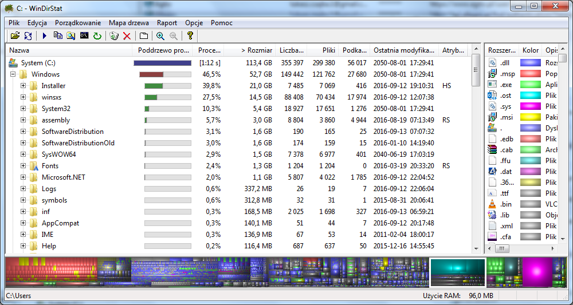Click the .cab archive icon
This screenshot has width=573, height=305.
click(x=492, y=149)
